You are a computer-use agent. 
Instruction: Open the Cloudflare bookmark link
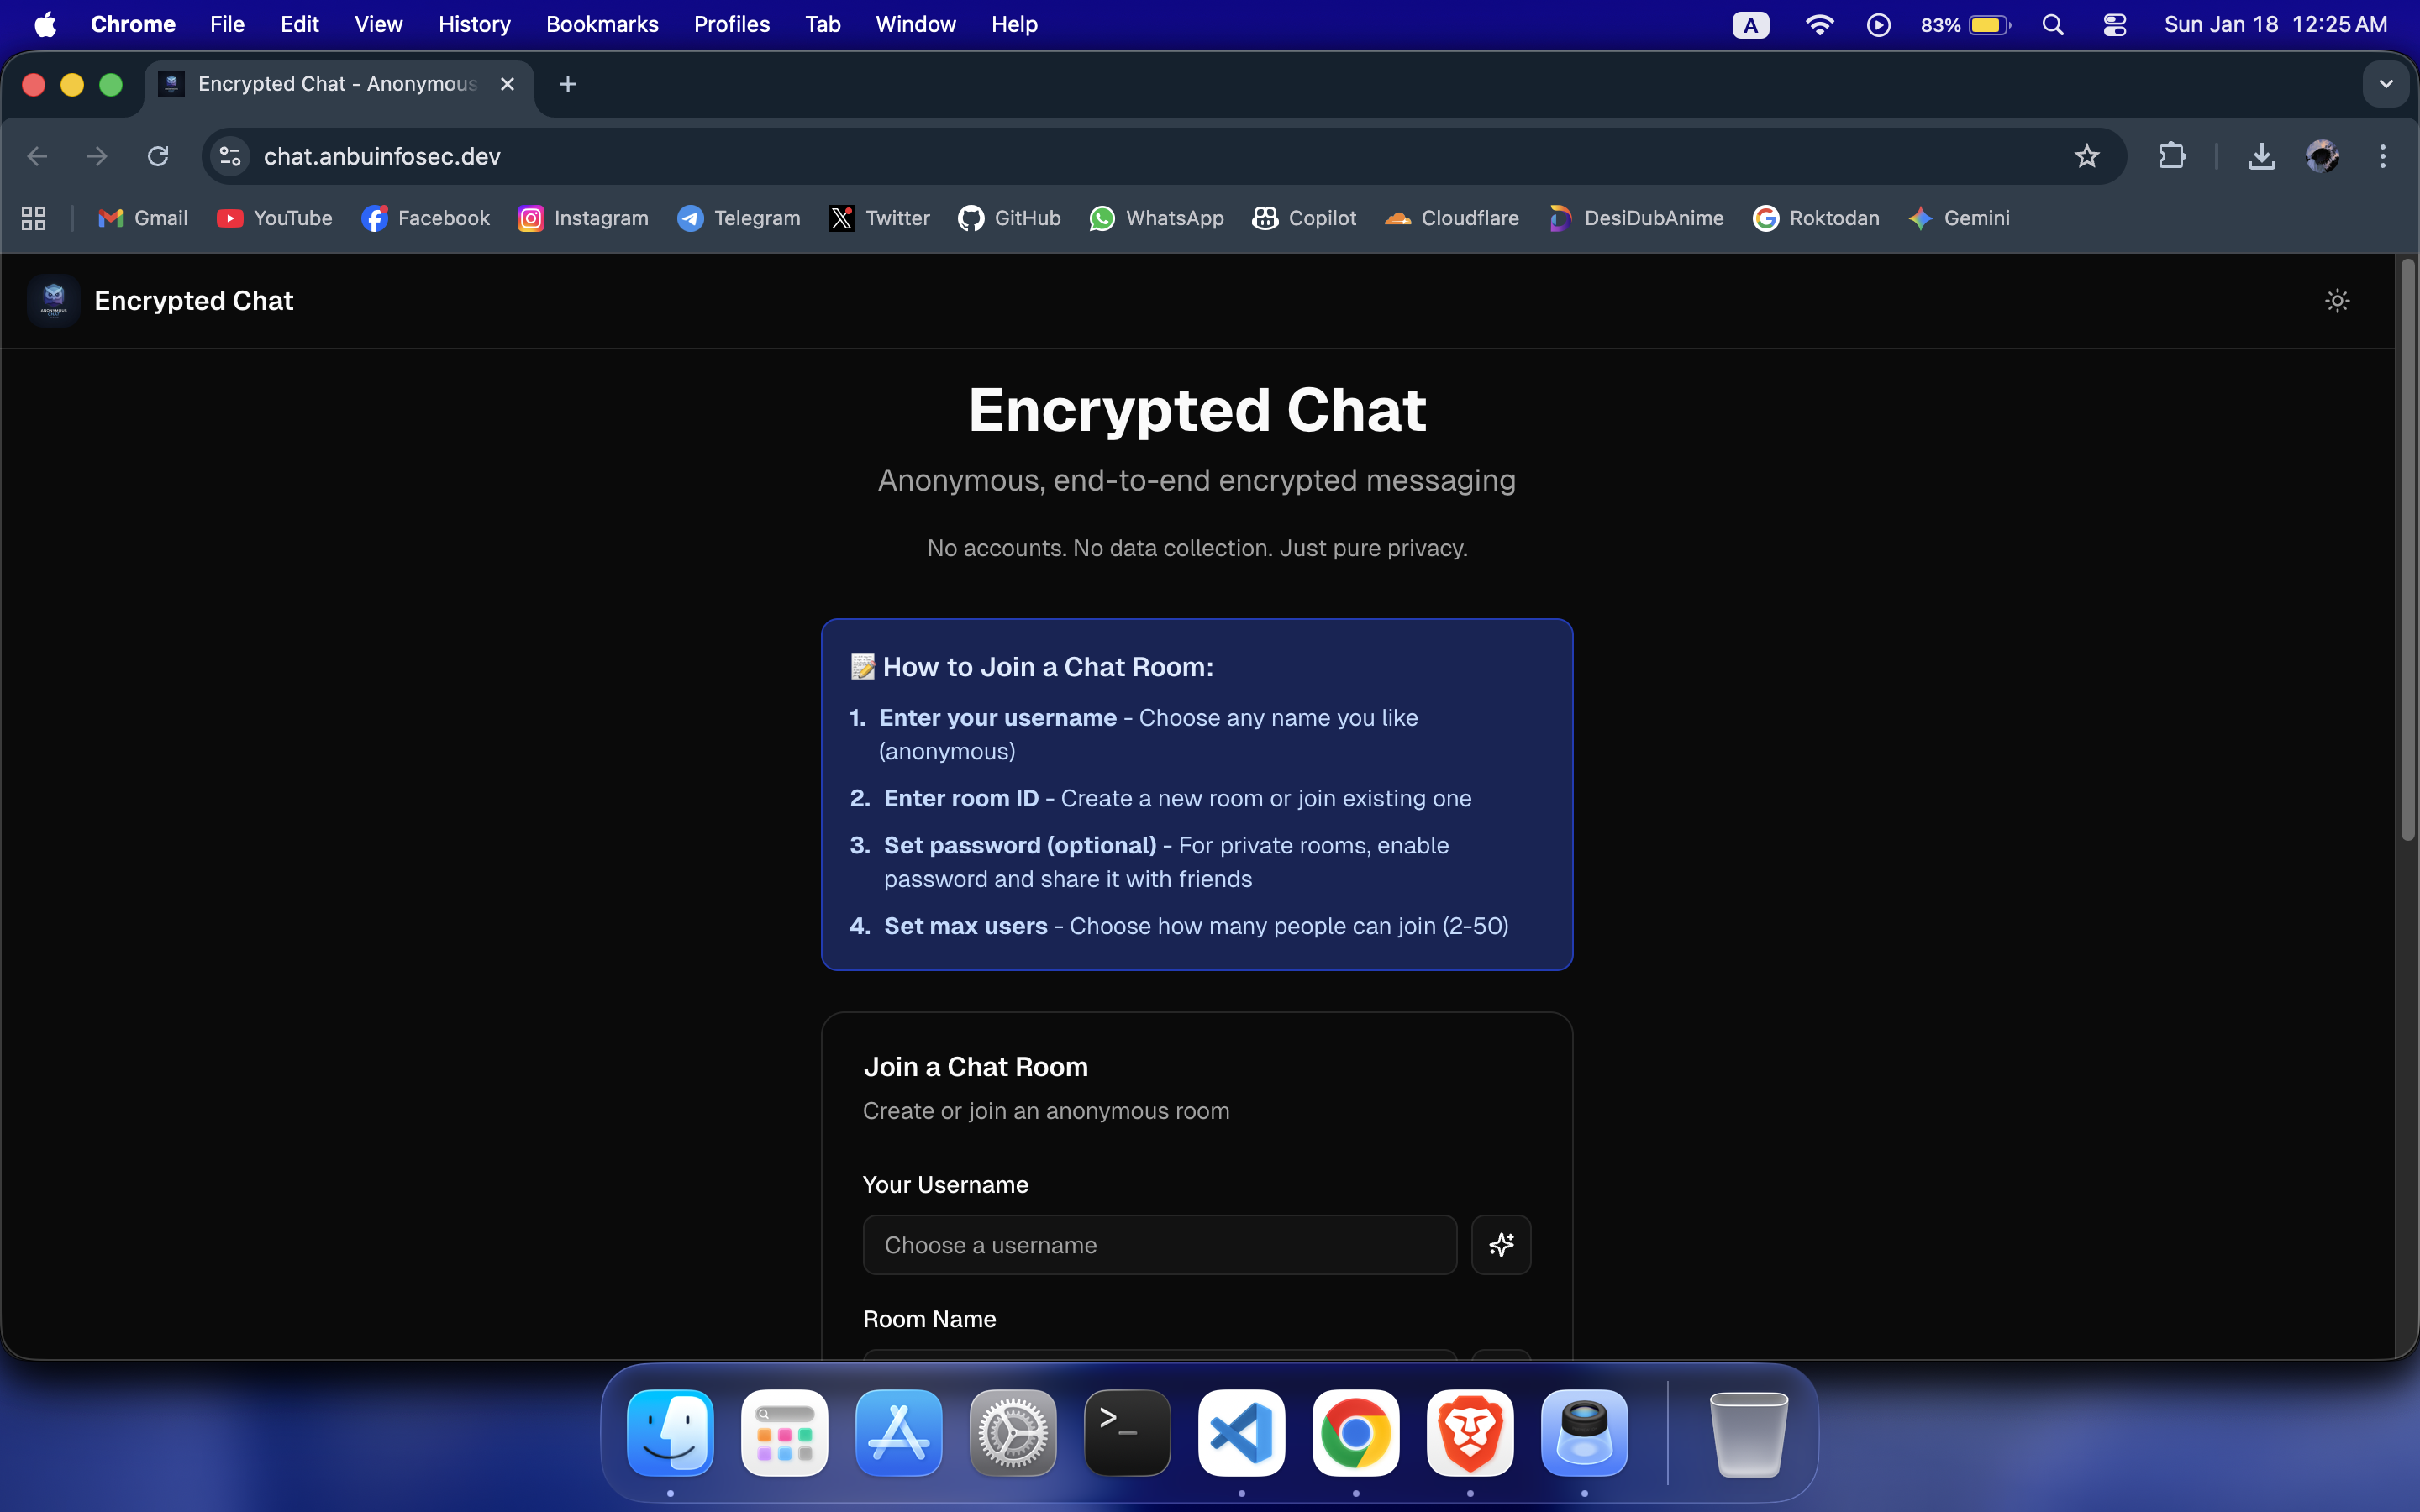tap(1451, 218)
